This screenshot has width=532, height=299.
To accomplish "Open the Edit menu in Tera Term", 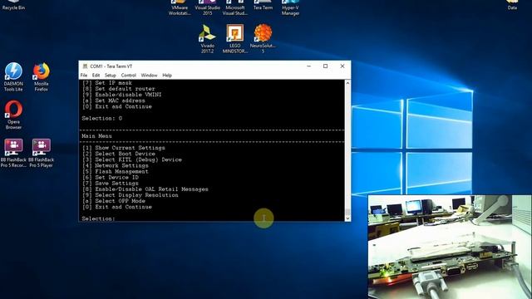I will click(96, 76).
